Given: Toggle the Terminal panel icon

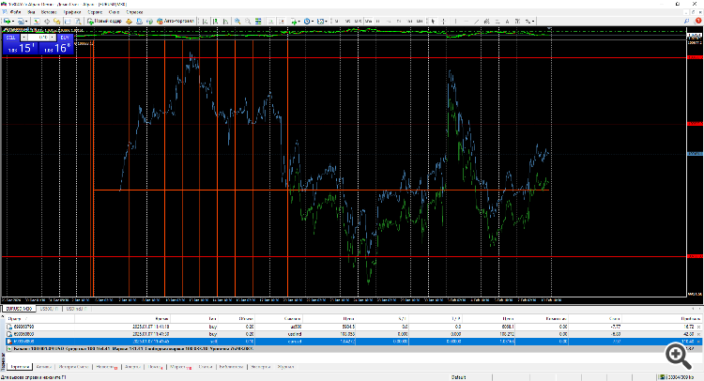Looking at the screenshot, I should (x=68, y=21).
